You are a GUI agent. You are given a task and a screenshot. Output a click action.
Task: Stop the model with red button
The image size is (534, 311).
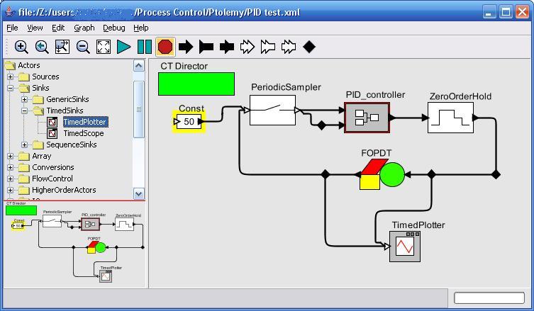[165, 47]
